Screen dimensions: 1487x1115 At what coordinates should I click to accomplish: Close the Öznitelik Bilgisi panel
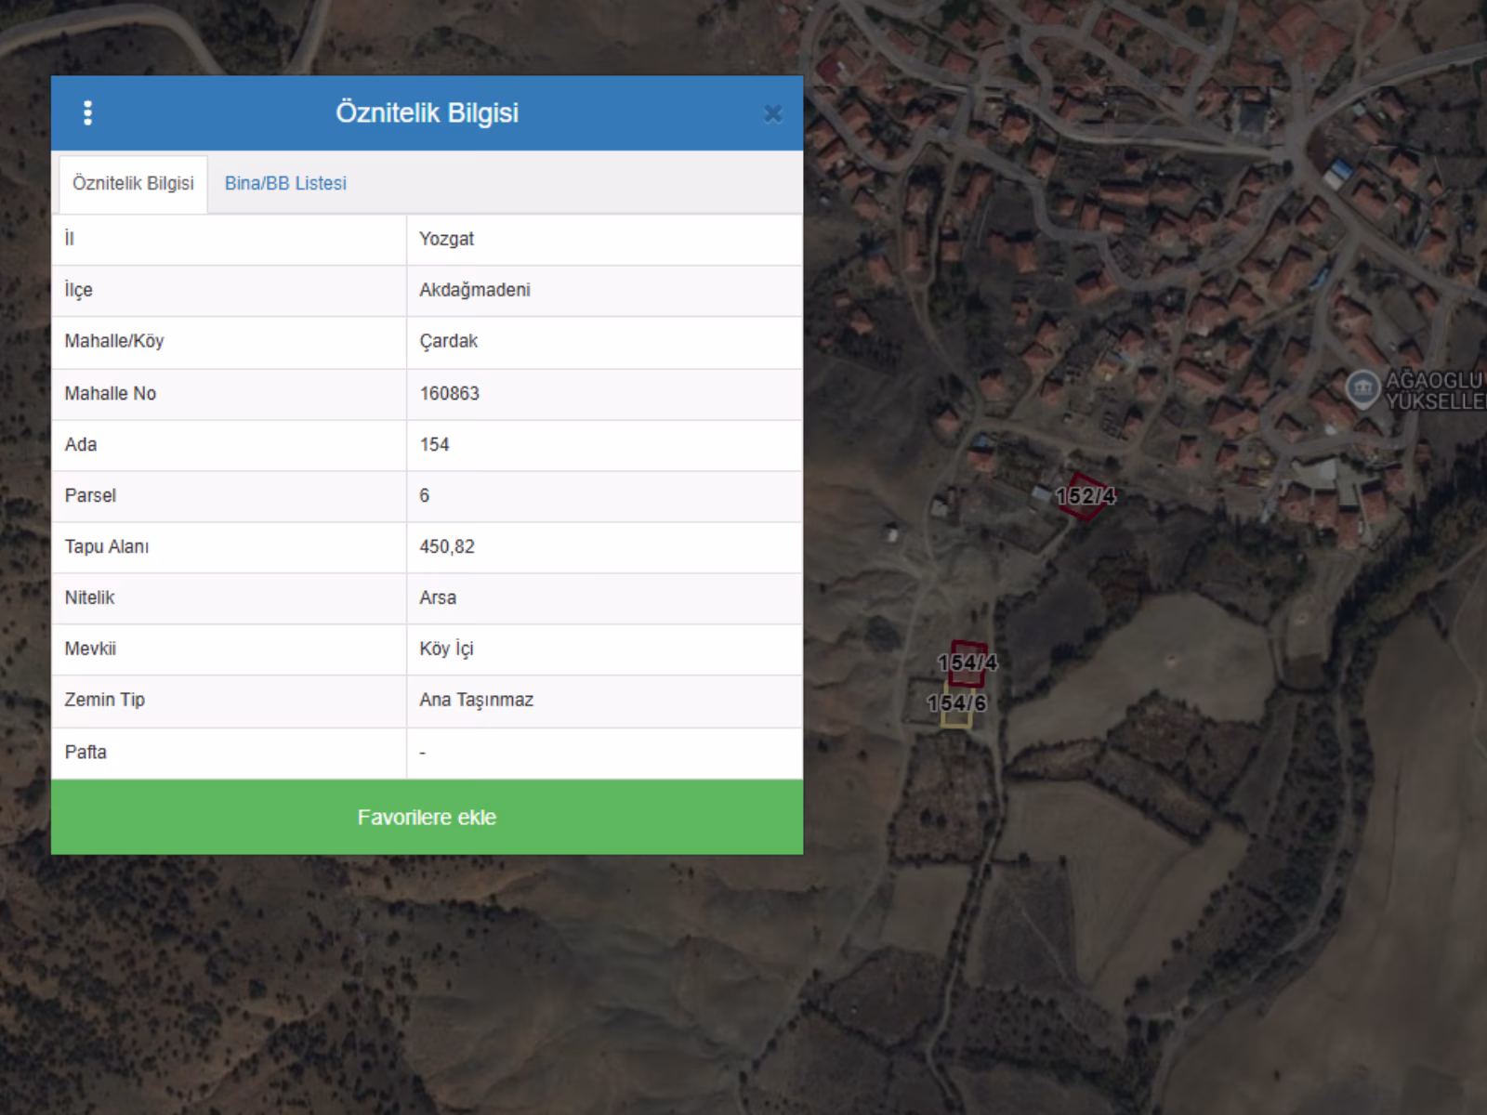tap(772, 113)
